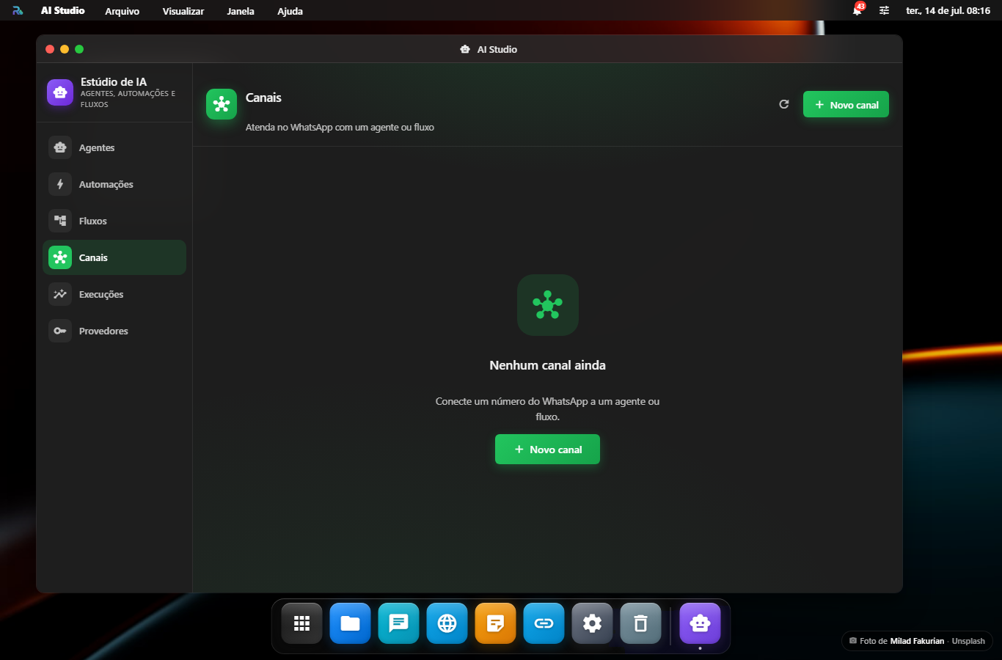
Task: Launch the app grid in the dock
Action: [x=301, y=623]
